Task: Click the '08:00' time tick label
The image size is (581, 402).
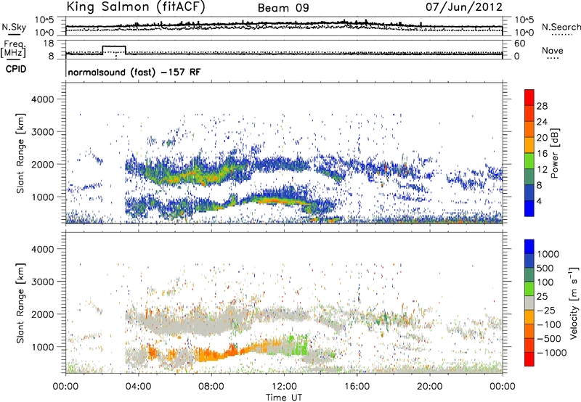Action: pos(211,387)
